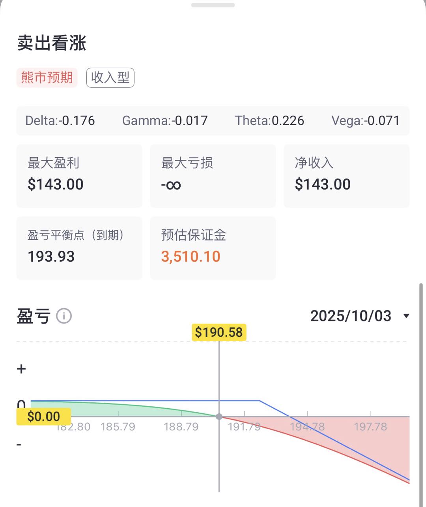Tap the 盈亏平衡点 193.93 card
426x507 pixels.
coord(79,248)
